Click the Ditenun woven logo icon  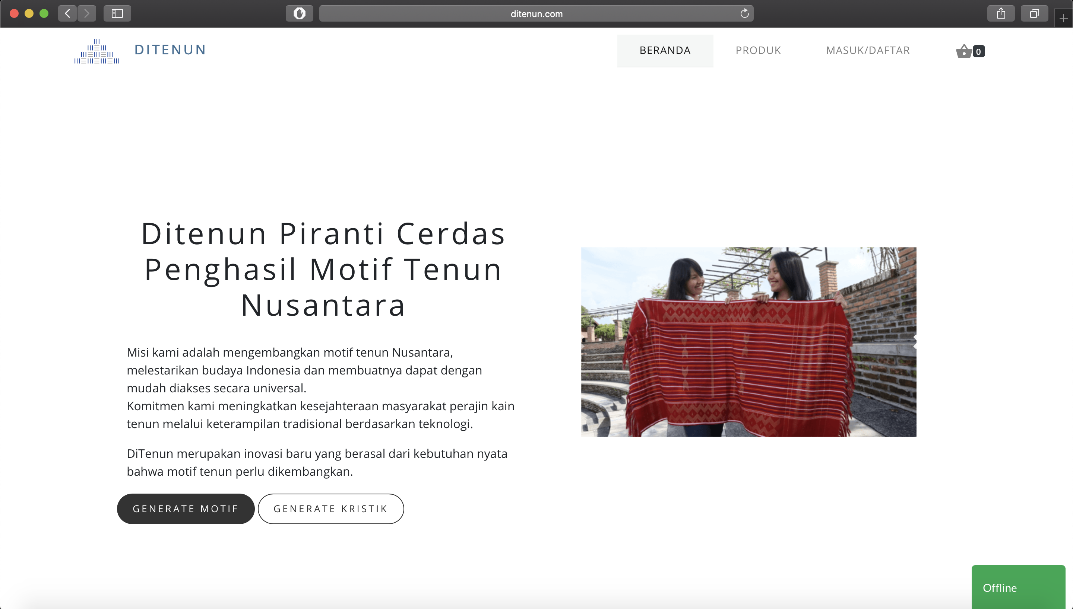pos(96,51)
